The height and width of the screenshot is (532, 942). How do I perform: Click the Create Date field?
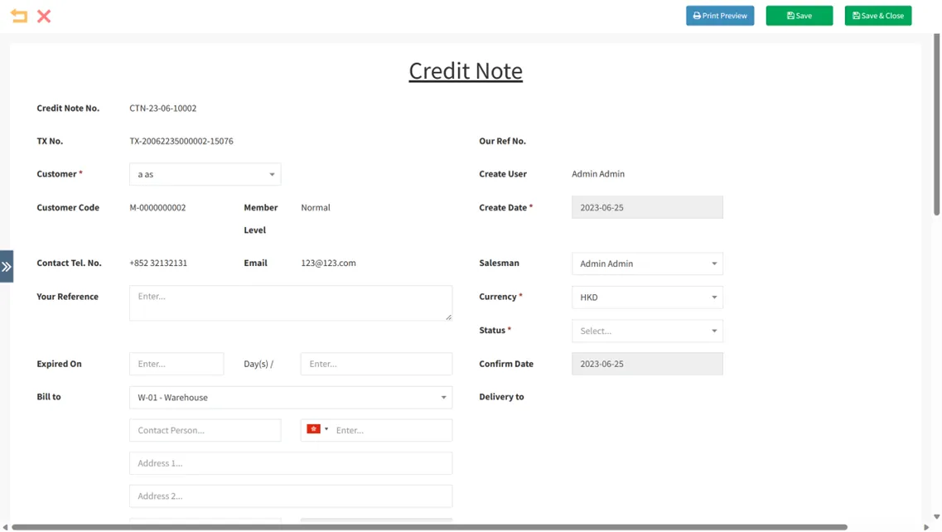[x=646, y=207]
